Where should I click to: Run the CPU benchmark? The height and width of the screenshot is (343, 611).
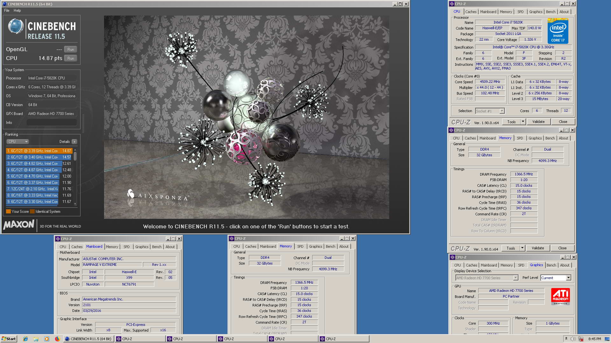coord(71,58)
